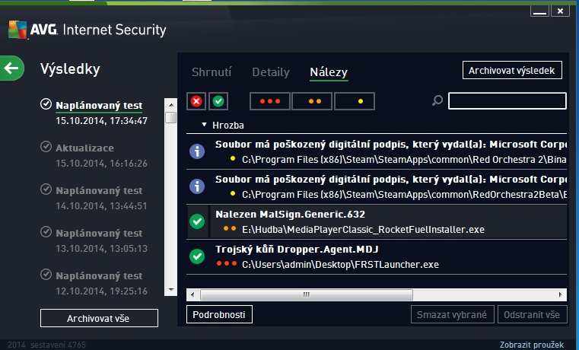Collapse the Hrozba column header arrow
This screenshot has width=579, height=350.
[x=204, y=125]
